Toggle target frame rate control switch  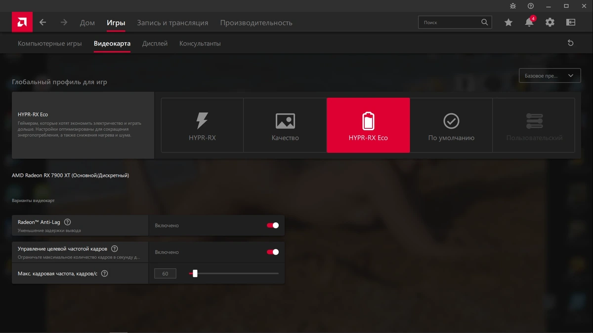[x=273, y=252]
